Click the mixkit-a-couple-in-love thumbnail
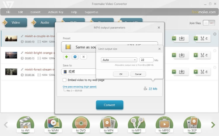 pos(11,38)
